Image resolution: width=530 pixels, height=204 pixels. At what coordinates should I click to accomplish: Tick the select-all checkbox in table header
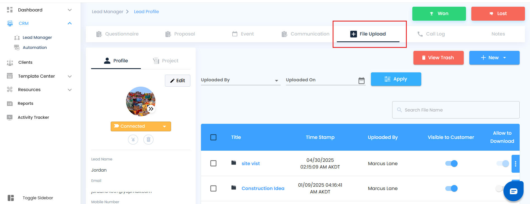click(213, 137)
